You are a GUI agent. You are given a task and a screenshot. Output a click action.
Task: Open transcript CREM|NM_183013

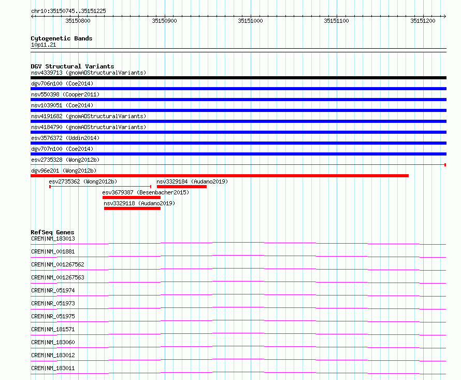point(53,238)
